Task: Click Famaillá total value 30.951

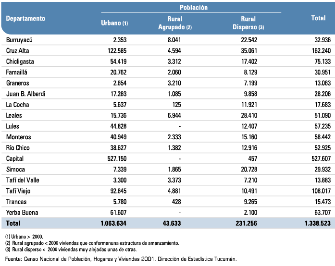Action: click(x=323, y=73)
